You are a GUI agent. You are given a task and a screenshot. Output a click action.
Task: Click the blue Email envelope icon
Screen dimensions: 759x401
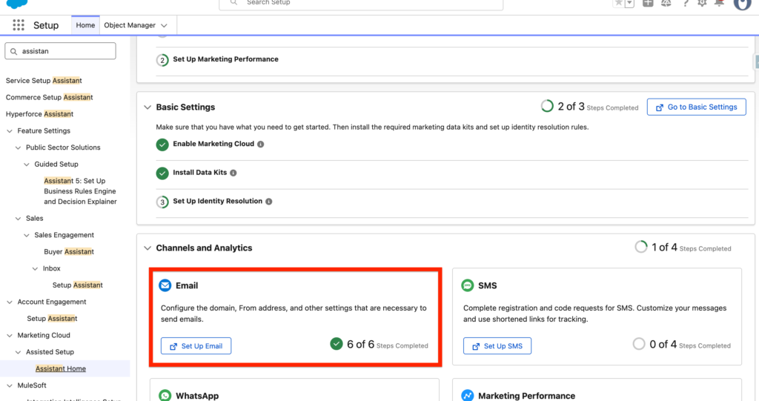(x=165, y=285)
